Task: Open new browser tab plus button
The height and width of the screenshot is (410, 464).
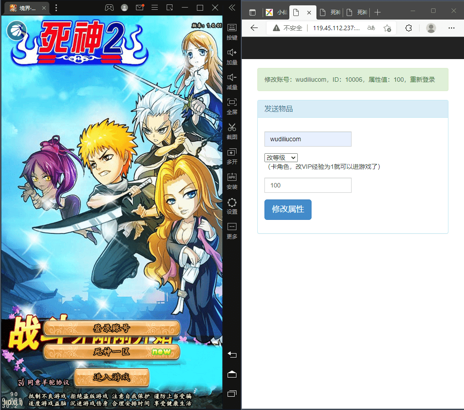Action: (377, 12)
